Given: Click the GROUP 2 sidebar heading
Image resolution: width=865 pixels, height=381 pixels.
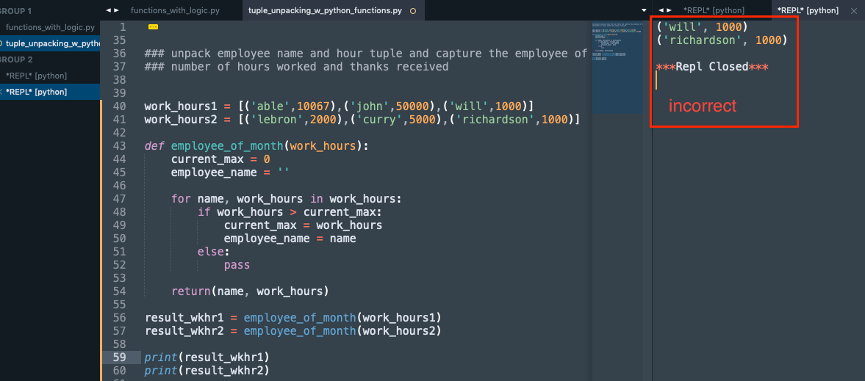Looking at the screenshot, I should [16, 59].
